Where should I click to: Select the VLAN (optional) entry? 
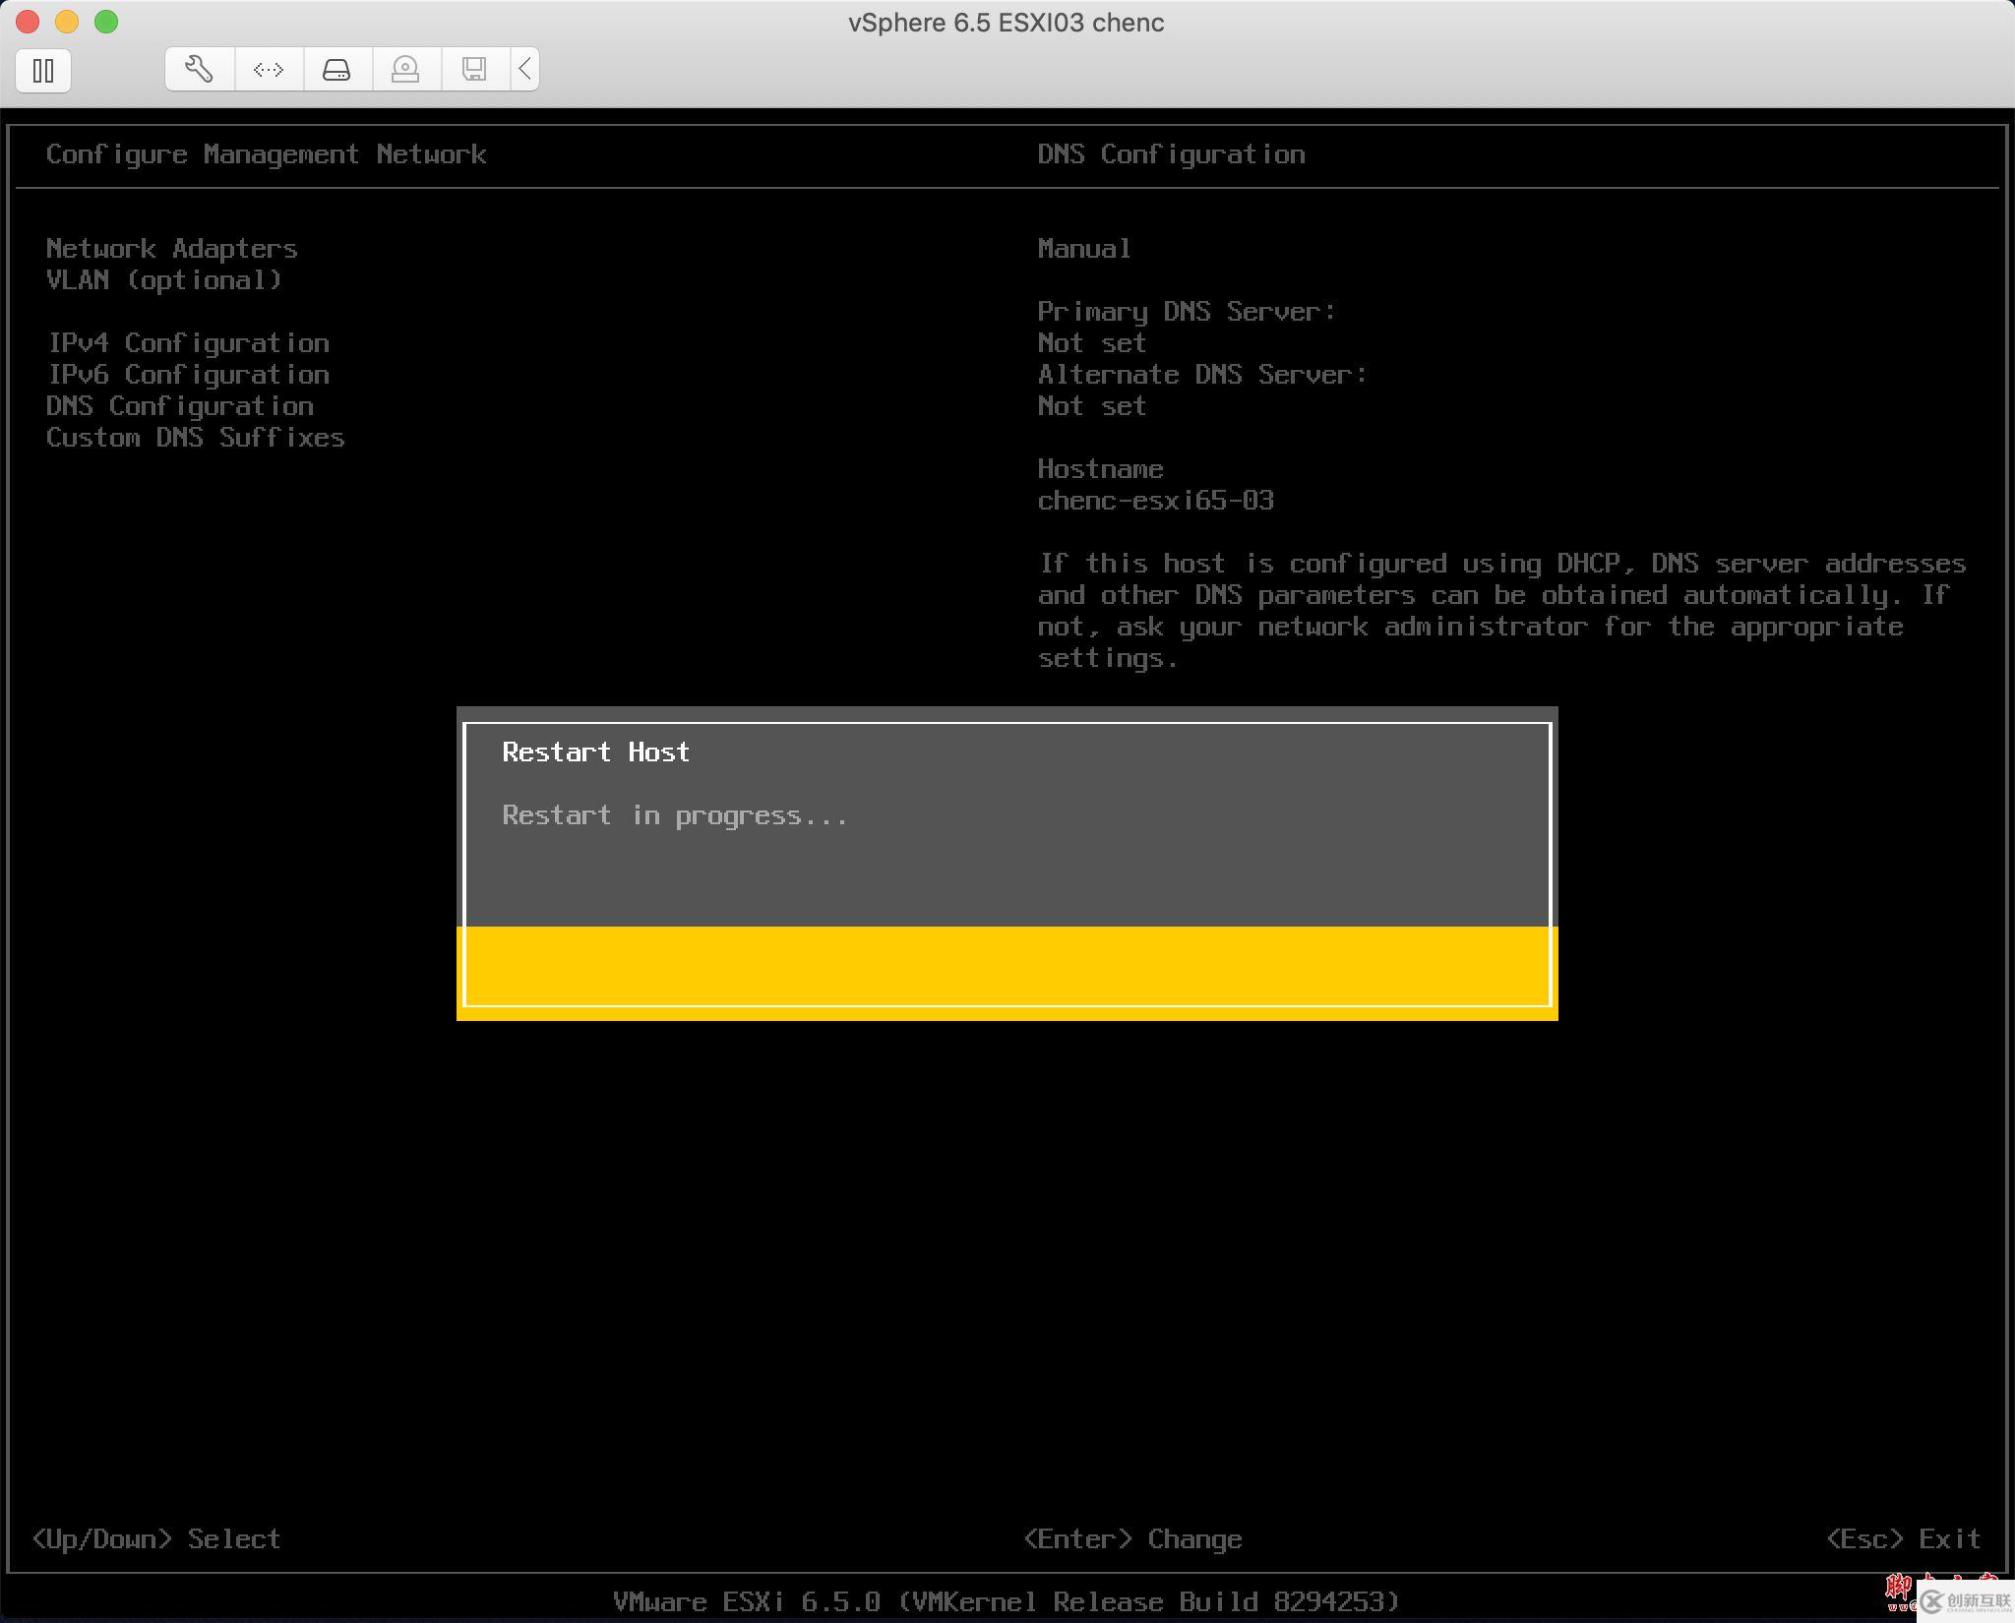click(x=164, y=279)
